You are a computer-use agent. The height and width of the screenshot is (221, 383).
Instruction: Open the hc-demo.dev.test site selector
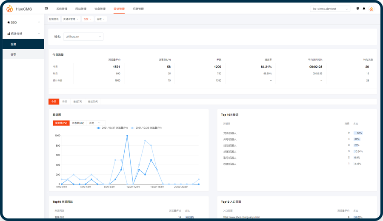click(330, 9)
